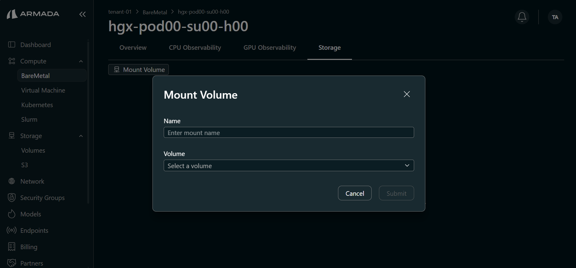Click the Submit button
The height and width of the screenshot is (268, 576).
(x=396, y=193)
